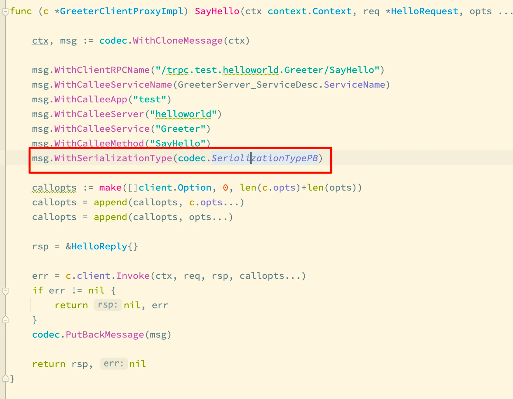513x399 pixels.
Task: Click the func keyword
Action: tap(21, 11)
